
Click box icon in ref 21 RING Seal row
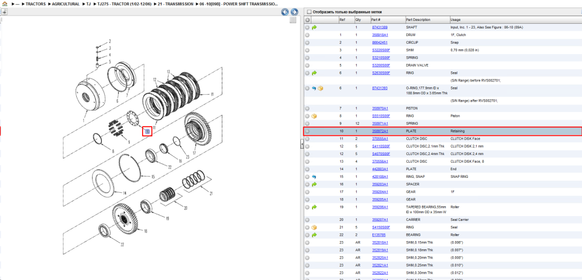coord(314,227)
